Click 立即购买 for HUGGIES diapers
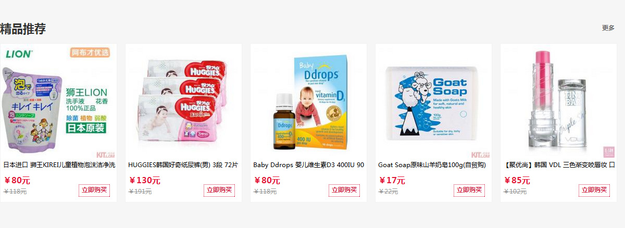The image size is (625, 228). pos(219,190)
